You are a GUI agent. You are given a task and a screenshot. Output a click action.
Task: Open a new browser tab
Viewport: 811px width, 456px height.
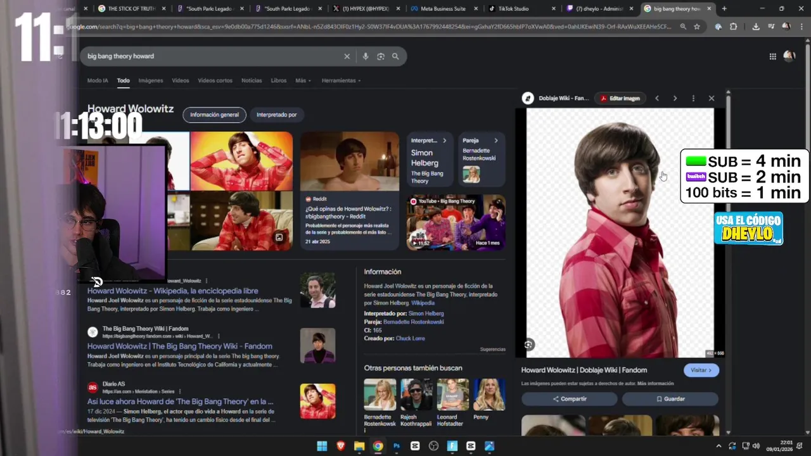pos(724,9)
